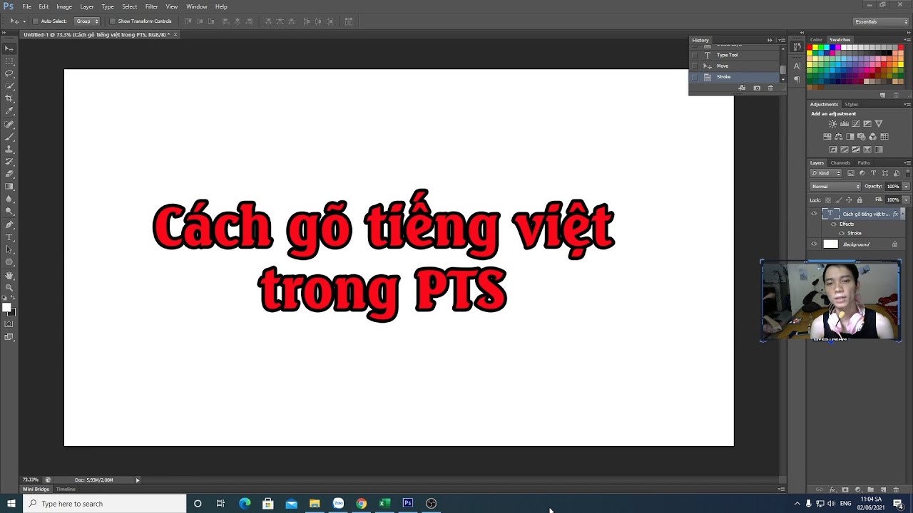The height and width of the screenshot is (513, 913).
Task: Hide the text layer using eye icon
Action: pyautogui.click(x=814, y=214)
